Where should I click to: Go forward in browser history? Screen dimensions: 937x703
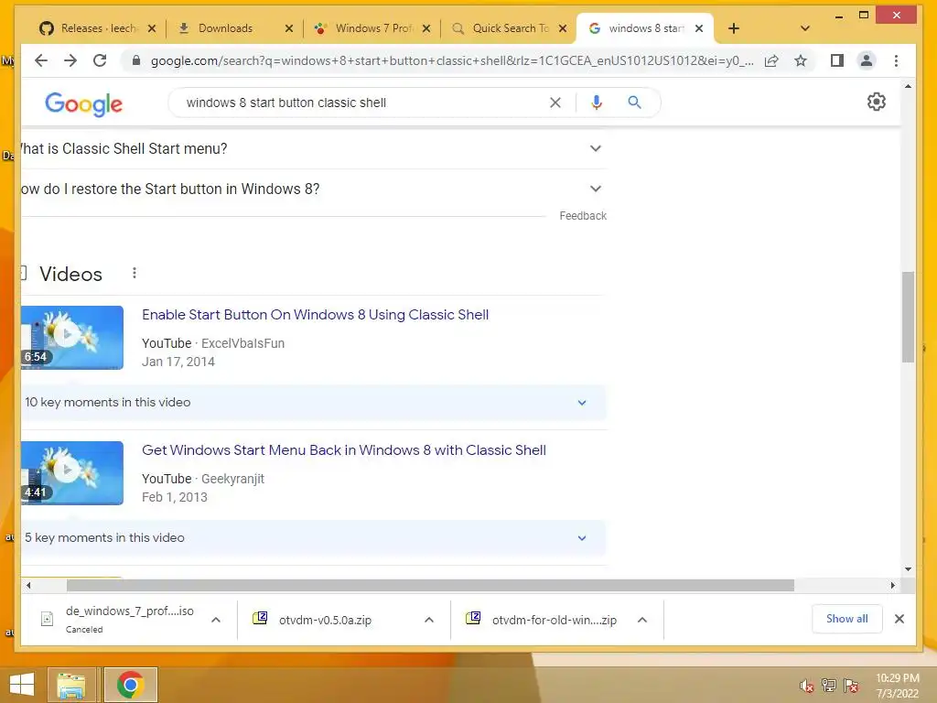[x=70, y=60]
